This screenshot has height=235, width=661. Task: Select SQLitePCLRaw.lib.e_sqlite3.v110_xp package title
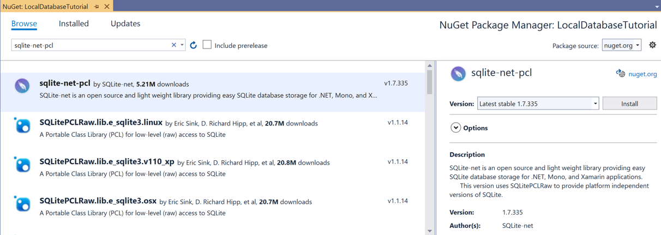107,162
